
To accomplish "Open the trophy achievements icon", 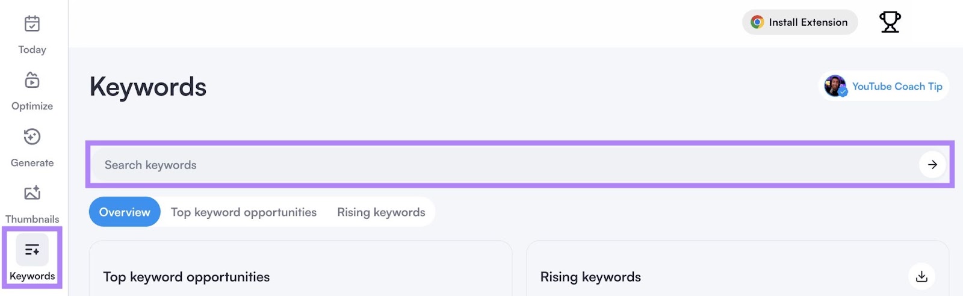I will (890, 22).
